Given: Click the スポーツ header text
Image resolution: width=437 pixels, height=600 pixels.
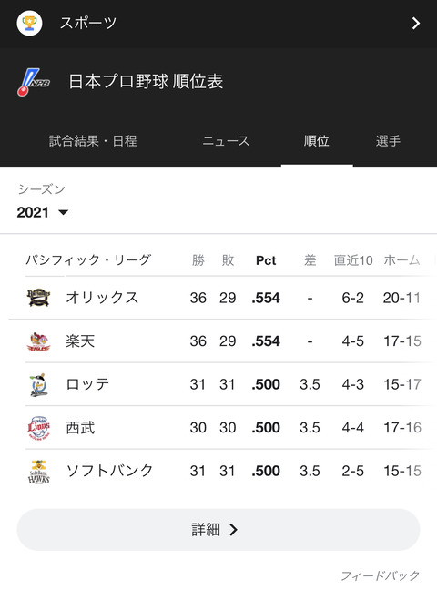Looking at the screenshot, I should [x=88, y=24].
